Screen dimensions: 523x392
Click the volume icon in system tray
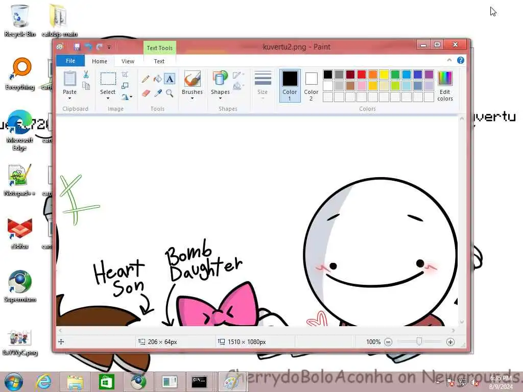click(474, 383)
